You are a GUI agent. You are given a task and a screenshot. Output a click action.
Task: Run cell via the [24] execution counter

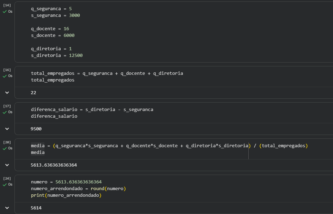(7, 179)
